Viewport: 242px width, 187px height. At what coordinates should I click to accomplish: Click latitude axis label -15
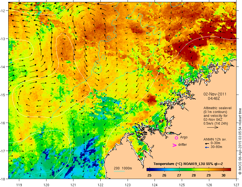[3, 95]
